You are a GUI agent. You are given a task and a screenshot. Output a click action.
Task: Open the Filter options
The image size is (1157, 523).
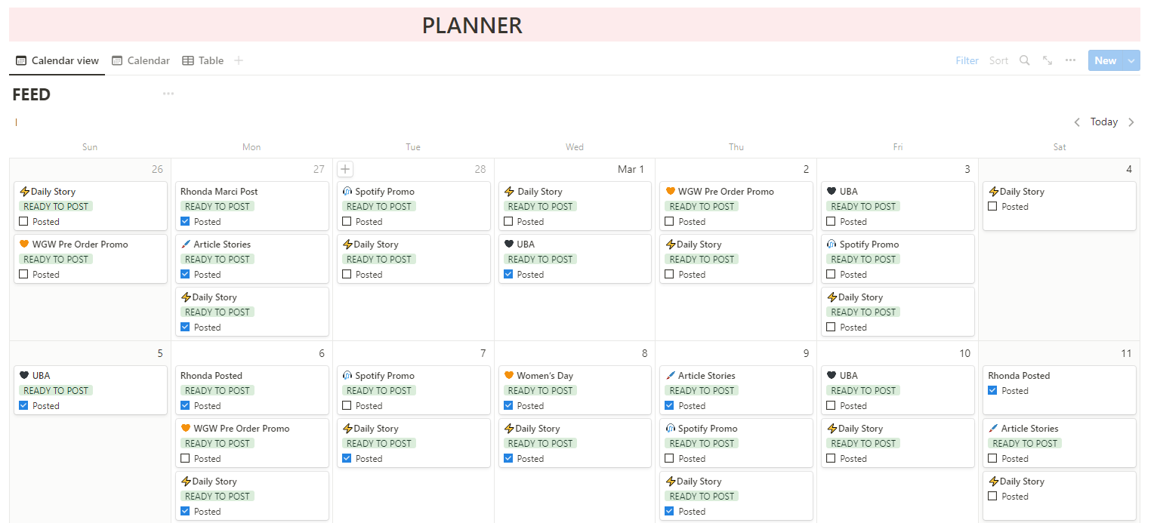tap(967, 60)
